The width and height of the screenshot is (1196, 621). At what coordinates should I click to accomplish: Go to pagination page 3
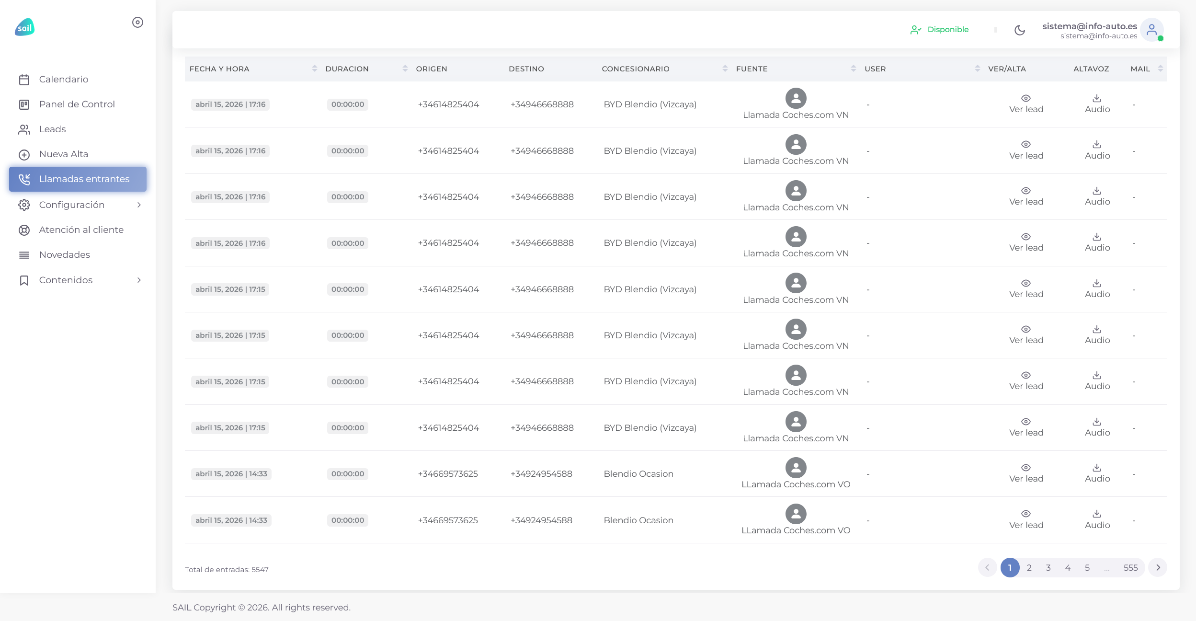[x=1048, y=568]
